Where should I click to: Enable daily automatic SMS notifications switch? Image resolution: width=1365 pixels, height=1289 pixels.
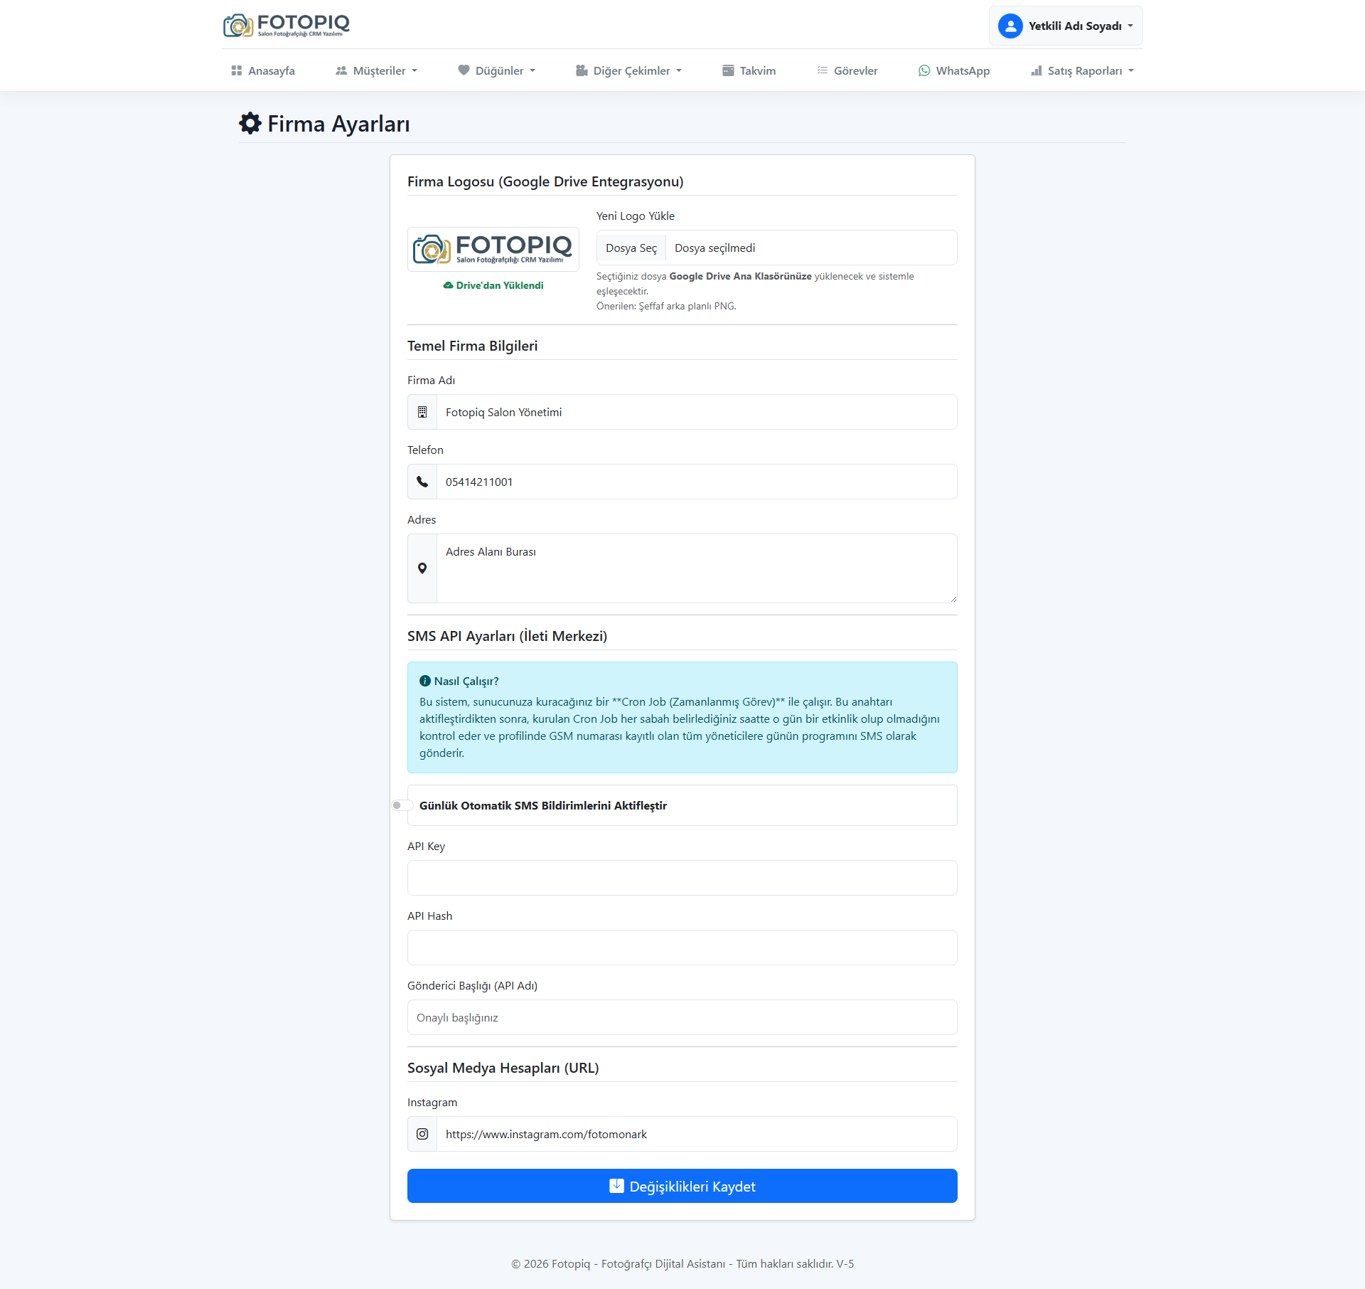point(402,805)
